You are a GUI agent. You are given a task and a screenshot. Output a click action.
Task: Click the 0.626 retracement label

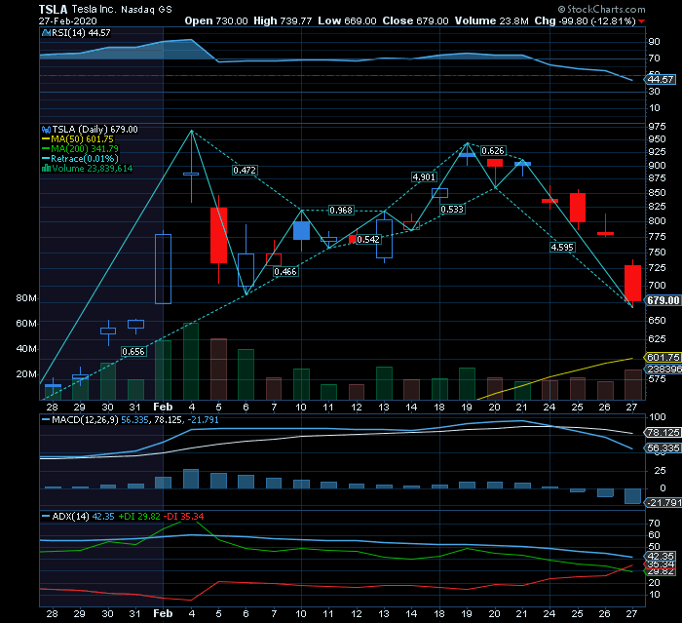pyautogui.click(x=493, y=151)
